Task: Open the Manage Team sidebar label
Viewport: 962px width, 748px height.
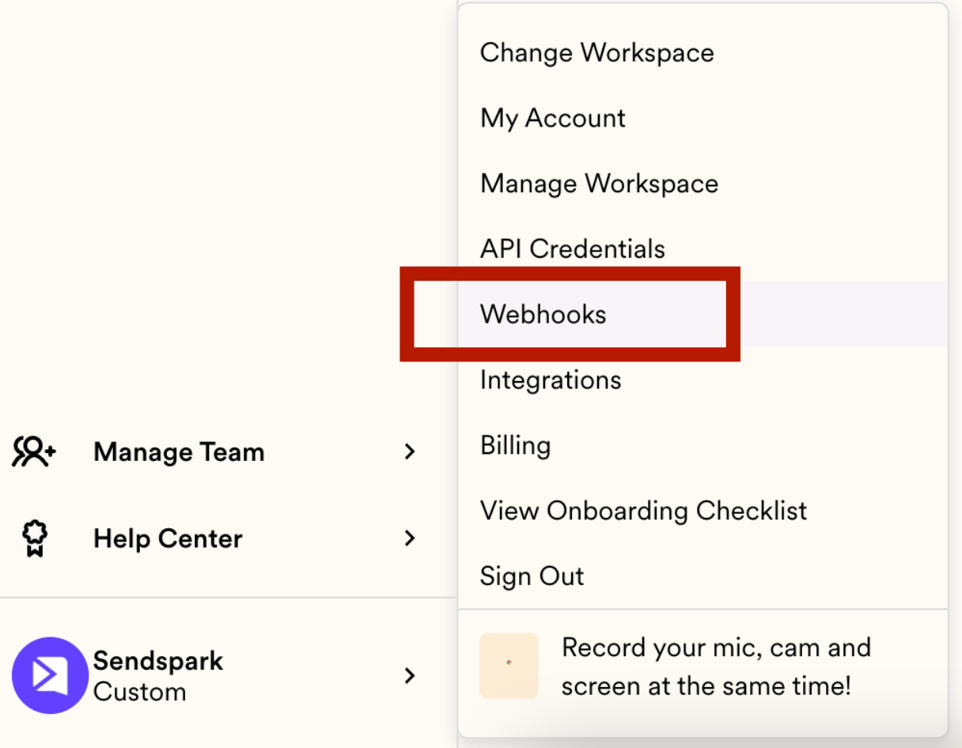Action: 179,452
